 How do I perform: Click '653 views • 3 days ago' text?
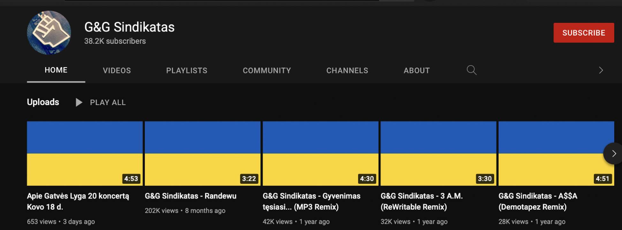[61, 222]
